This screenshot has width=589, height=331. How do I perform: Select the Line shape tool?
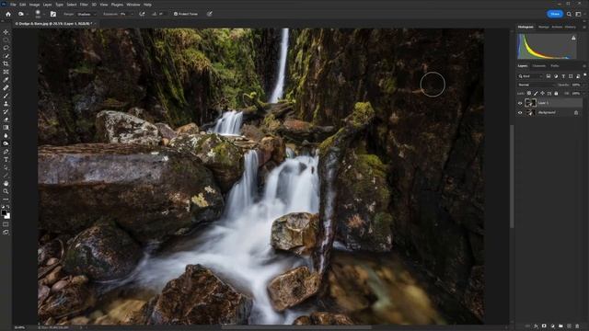(6, 176)
